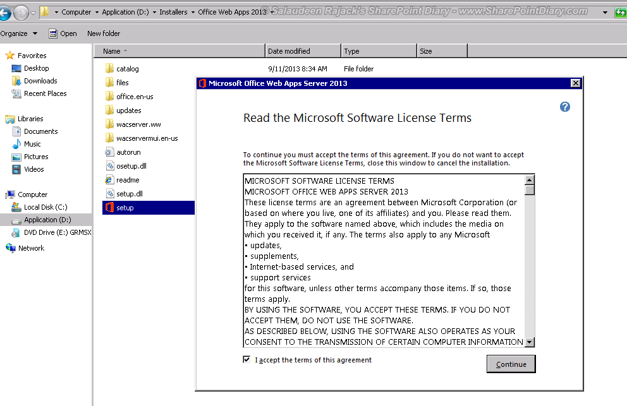Click the license text scrollbar down arrow
The width and height of the screenshot is (627, 406).
tap(530, 342)
